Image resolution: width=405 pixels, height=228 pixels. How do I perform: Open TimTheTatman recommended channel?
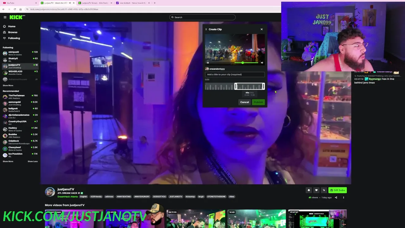click(20, 97)
